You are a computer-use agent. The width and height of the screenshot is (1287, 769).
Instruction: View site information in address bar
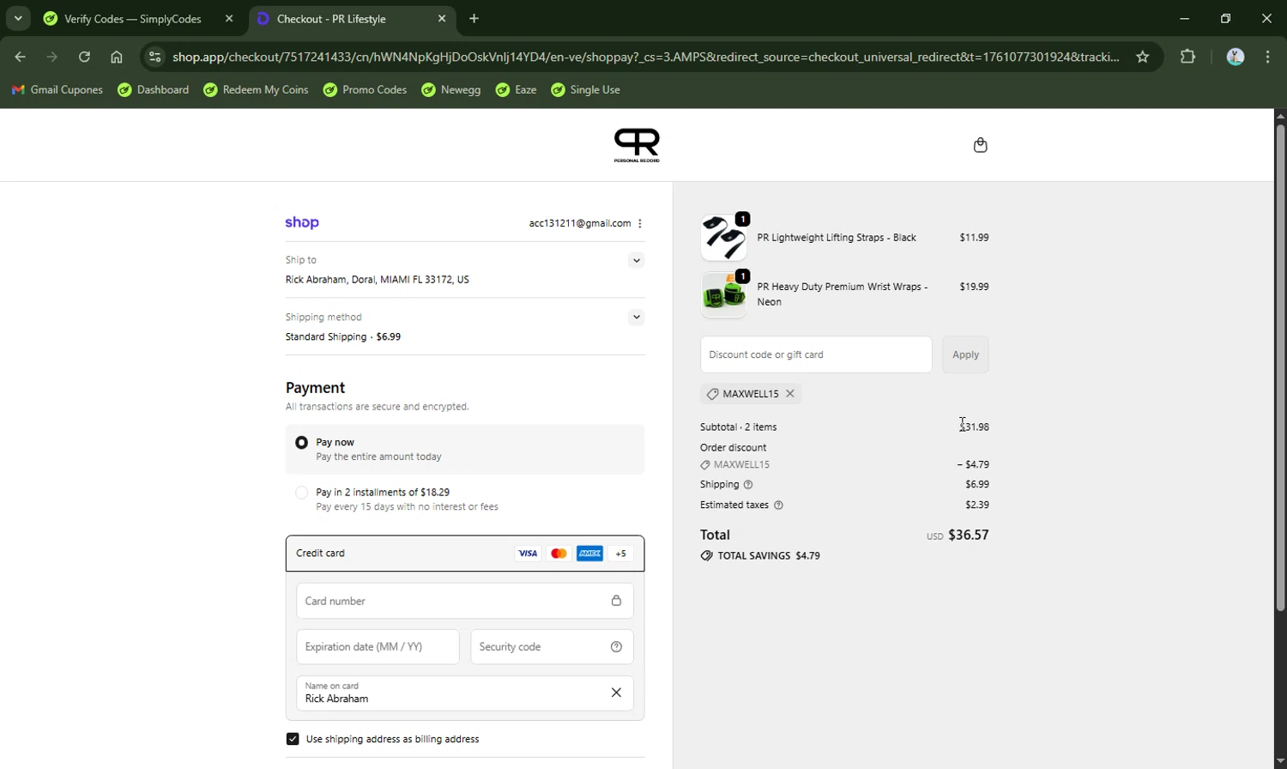(x=154, y=57)
